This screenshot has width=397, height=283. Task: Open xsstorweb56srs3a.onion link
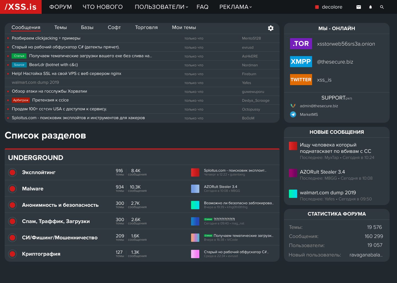point(346,44)
